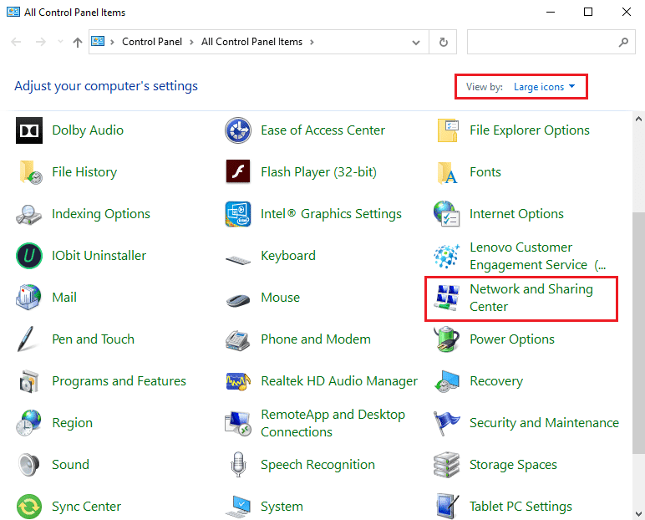Open the Programs and Features link
The height and width of the screenshot is (520, 645).
coord(119,381)
